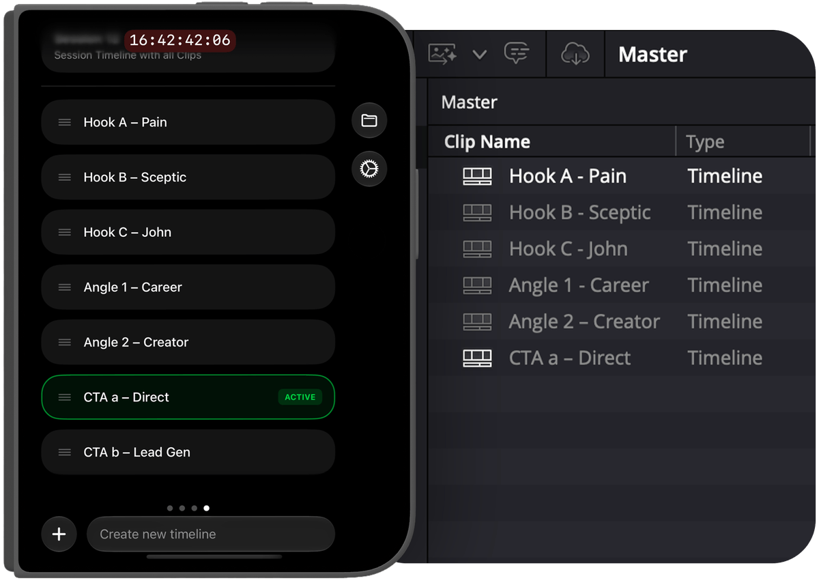This screenshot has height=585, width=819.
Task: Click timeline icon beside Angle 2 – Creator
Action: tap(477, 322)
